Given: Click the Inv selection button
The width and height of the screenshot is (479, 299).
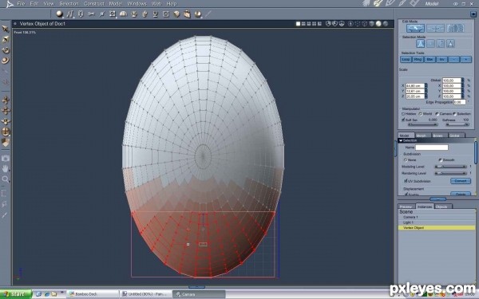Looking at the screenshot, I should click(x=441, y=60).
